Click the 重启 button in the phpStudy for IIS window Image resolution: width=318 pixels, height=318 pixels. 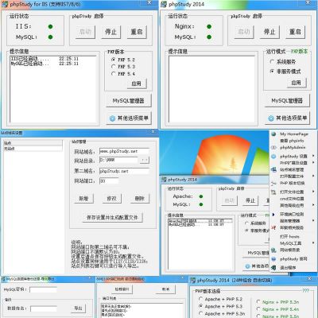tap(137, 32)
